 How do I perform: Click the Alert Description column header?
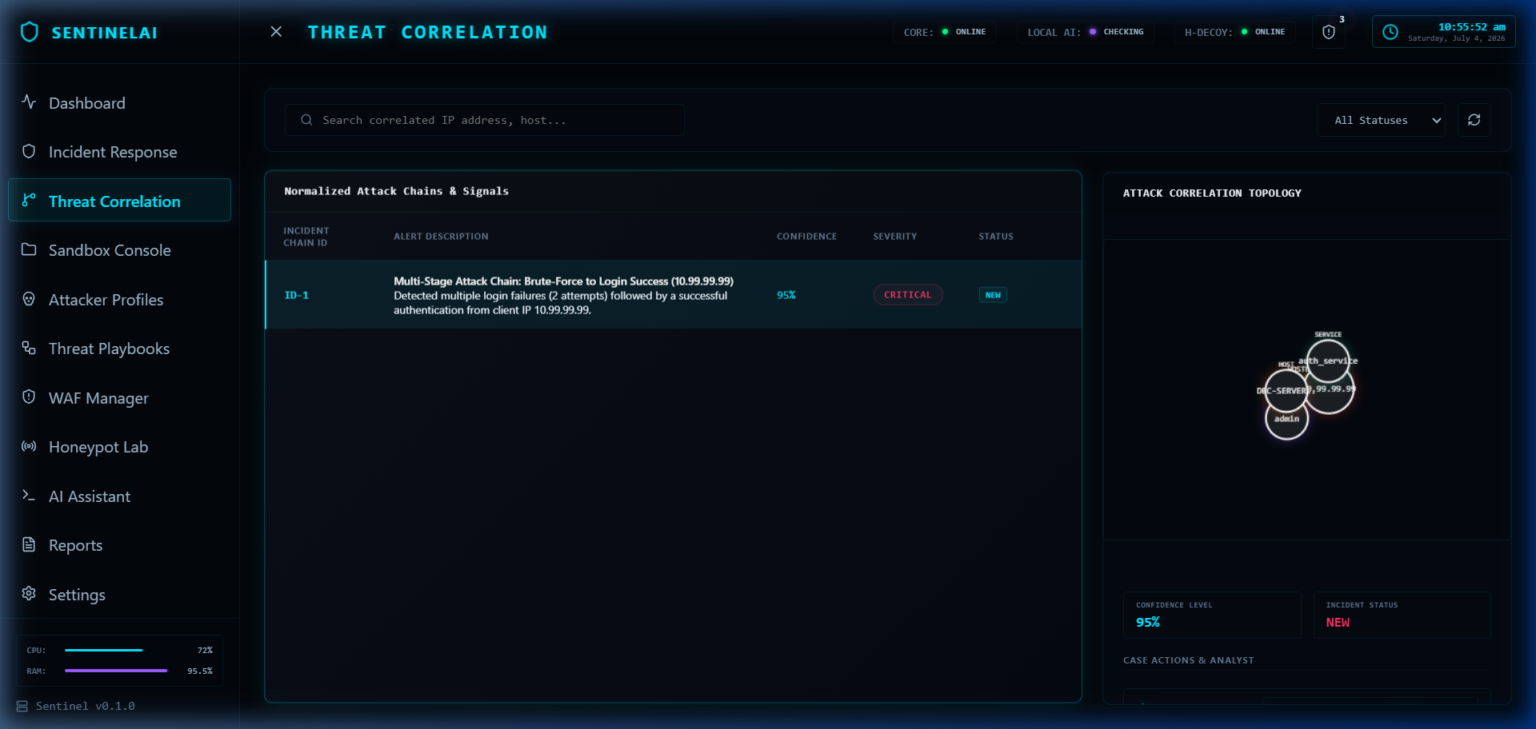click(441, 237)
